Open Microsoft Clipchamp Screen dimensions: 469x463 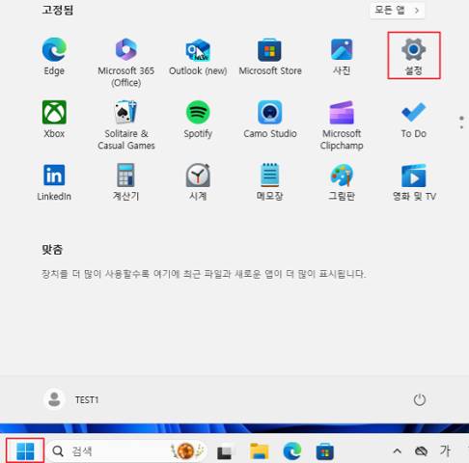tap(342, 125)
